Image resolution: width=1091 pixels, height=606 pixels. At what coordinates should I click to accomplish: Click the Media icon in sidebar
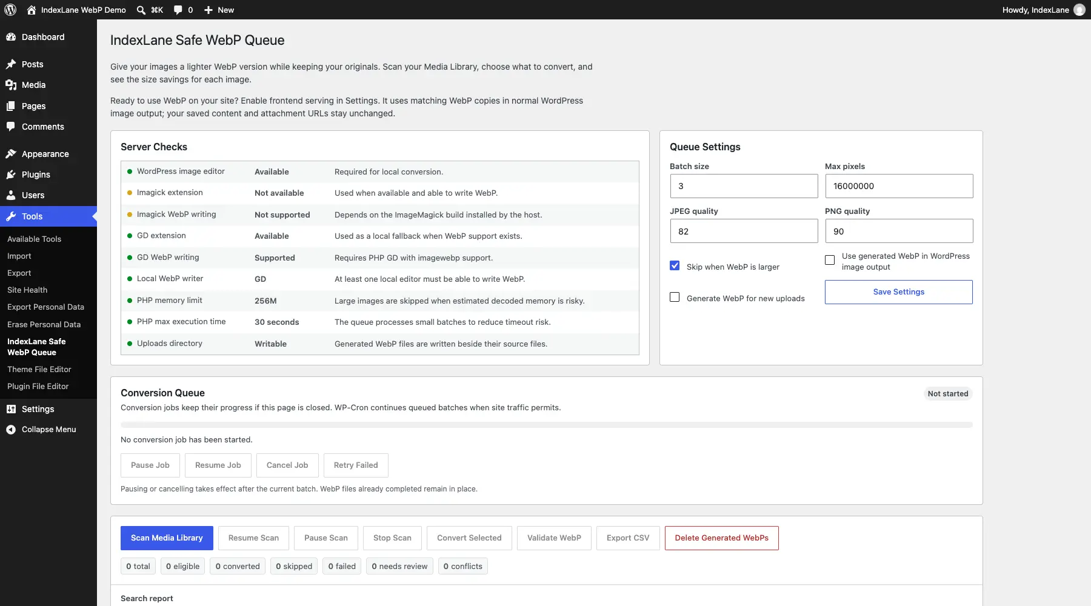click(11, 85)
